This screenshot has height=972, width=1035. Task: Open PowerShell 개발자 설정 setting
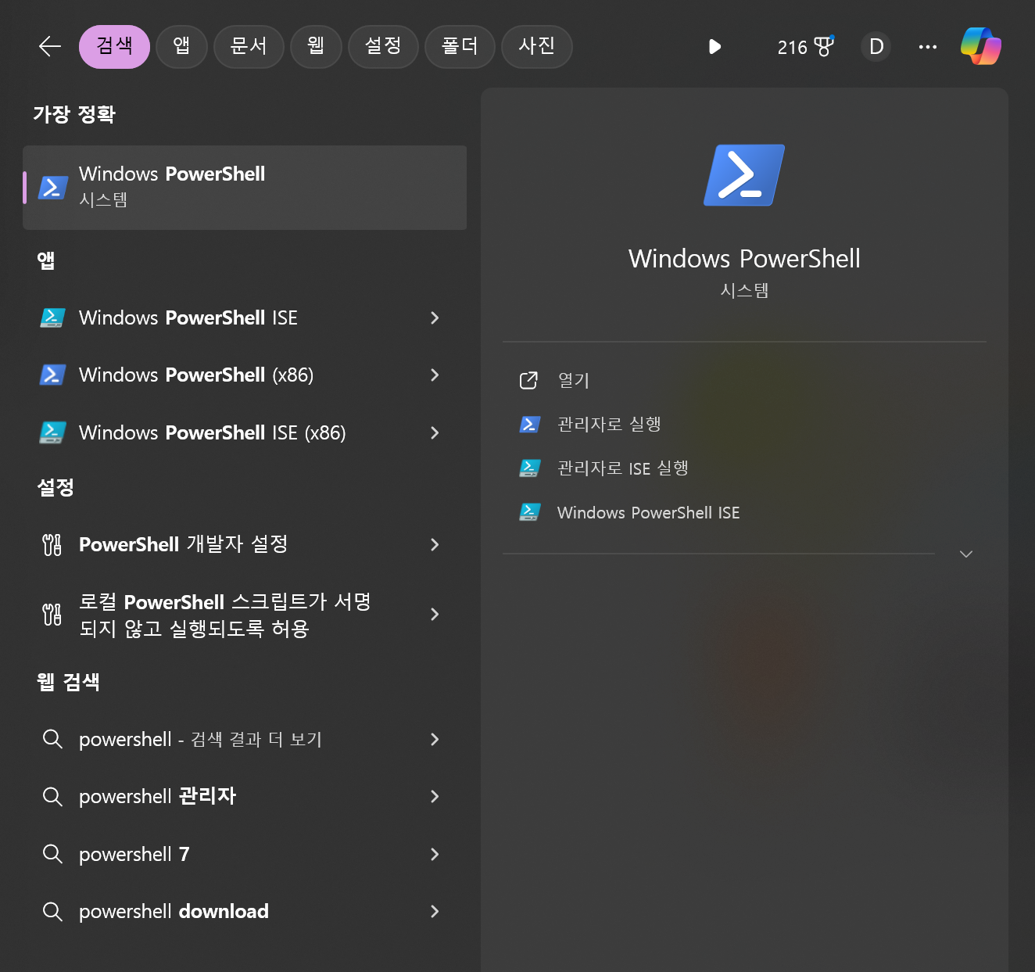(245, 544)
